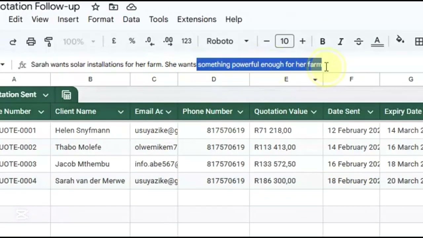The width and height of the screenshot is (423, 238).
Task: Select the paint format tool
Action: coord(49,41)
